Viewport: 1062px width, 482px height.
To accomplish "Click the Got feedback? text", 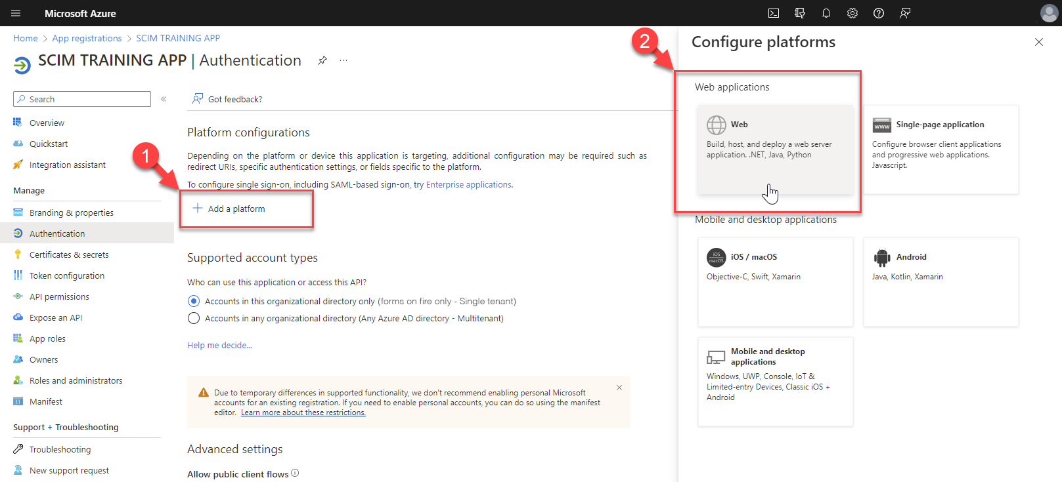I will 235,99.
